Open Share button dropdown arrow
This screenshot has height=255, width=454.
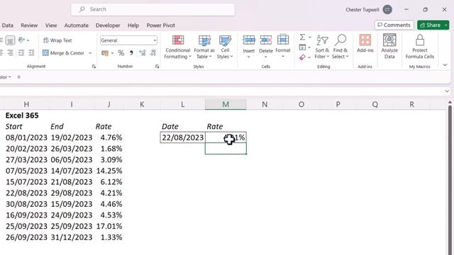[446, 25]
